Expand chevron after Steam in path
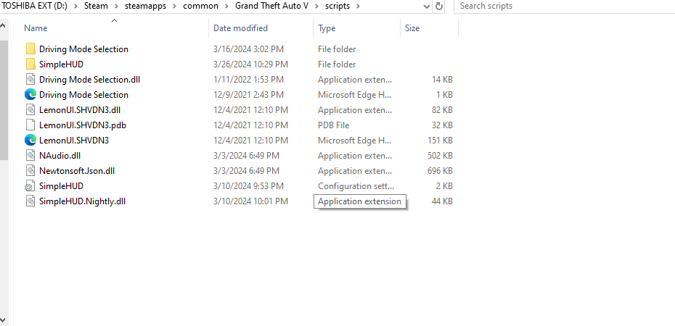The width and height of the screenshot is (675, 326). (x=116, y=6)
